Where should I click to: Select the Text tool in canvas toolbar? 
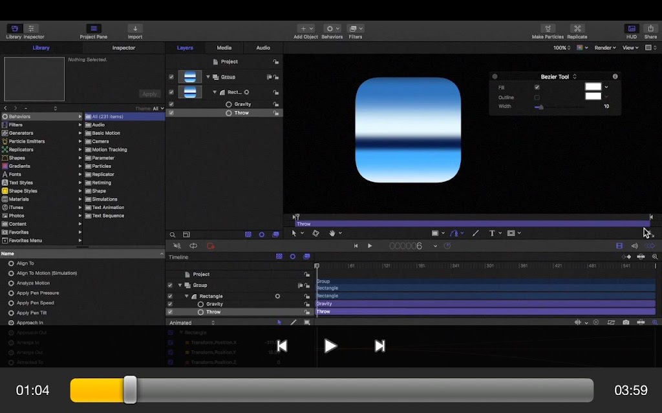click(492, 233)
